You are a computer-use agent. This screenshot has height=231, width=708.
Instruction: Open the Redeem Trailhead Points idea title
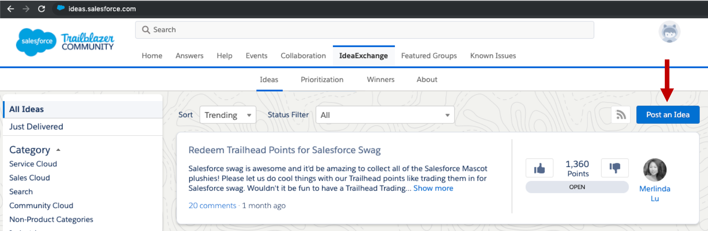(284, 150)
